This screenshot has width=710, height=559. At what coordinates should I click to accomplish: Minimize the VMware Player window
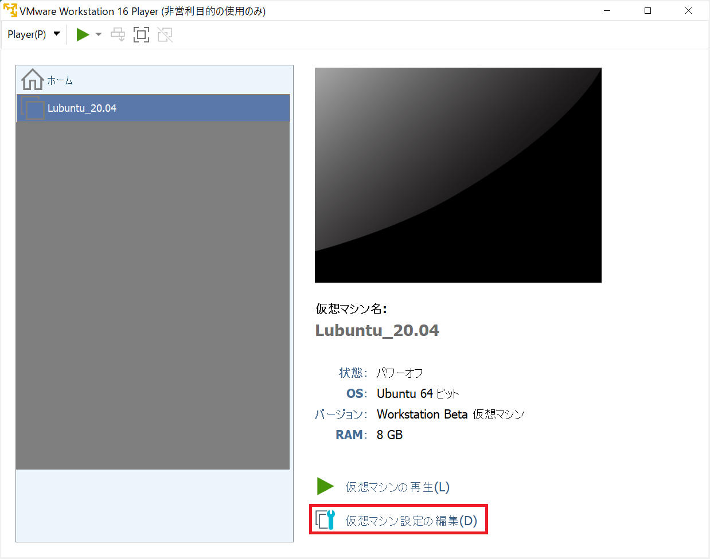[607, 11]
